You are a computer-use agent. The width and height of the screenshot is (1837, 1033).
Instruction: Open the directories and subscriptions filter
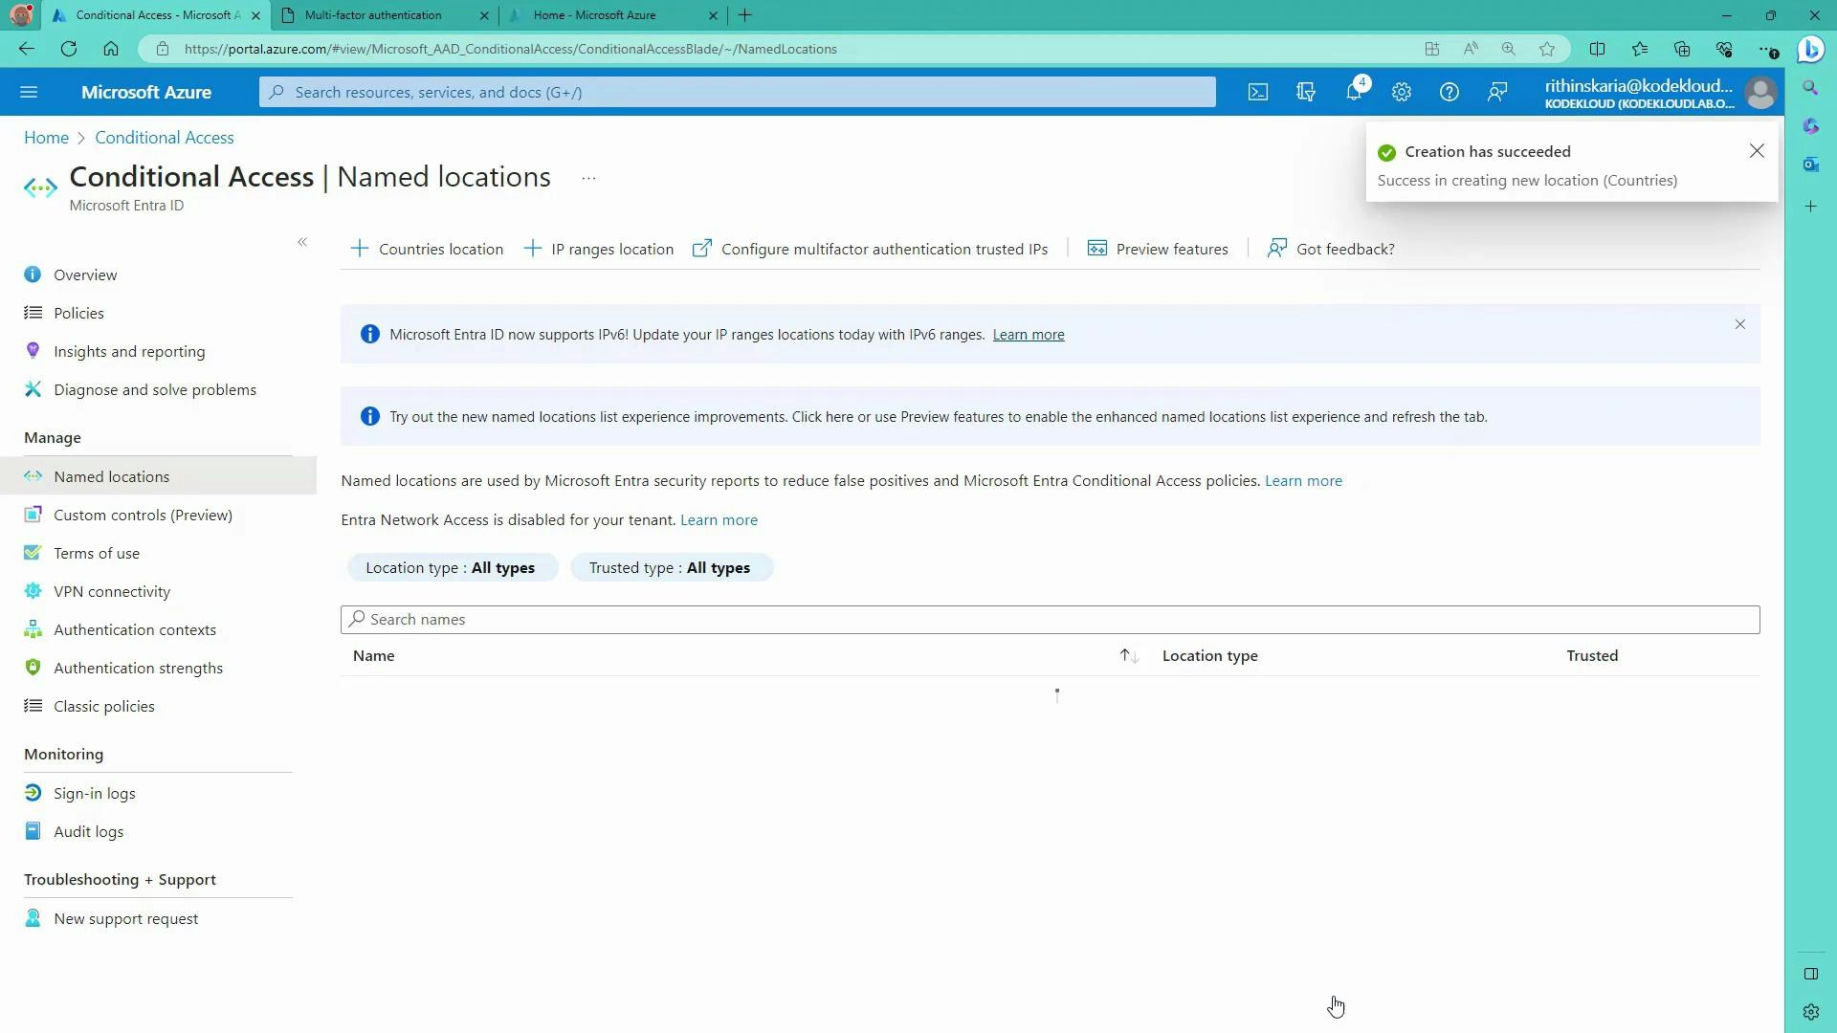(1305, 92)
